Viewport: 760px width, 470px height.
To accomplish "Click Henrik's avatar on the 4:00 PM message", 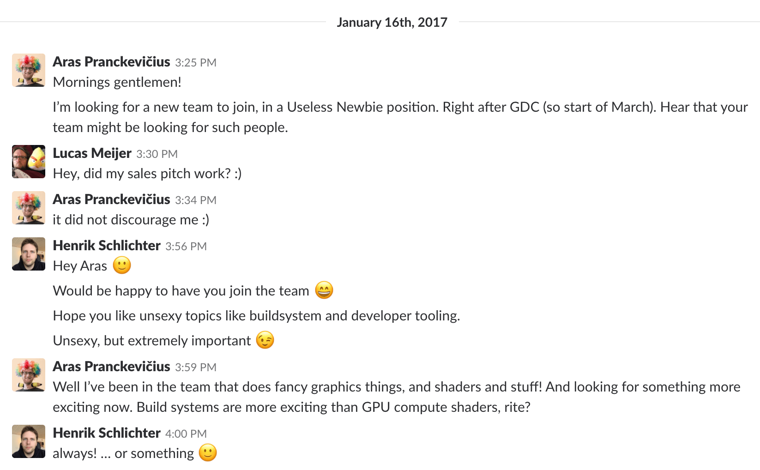I will click(29, 441).
